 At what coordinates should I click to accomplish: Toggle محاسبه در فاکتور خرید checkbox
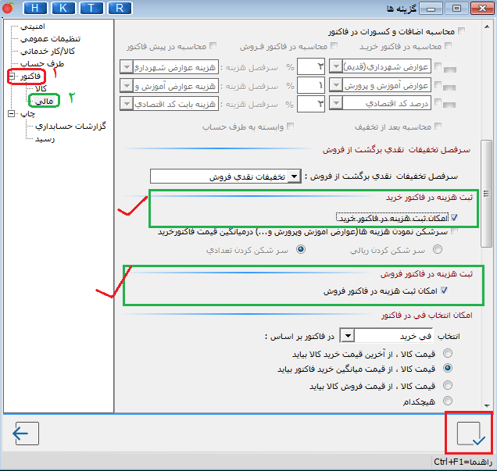pos(449,46)
